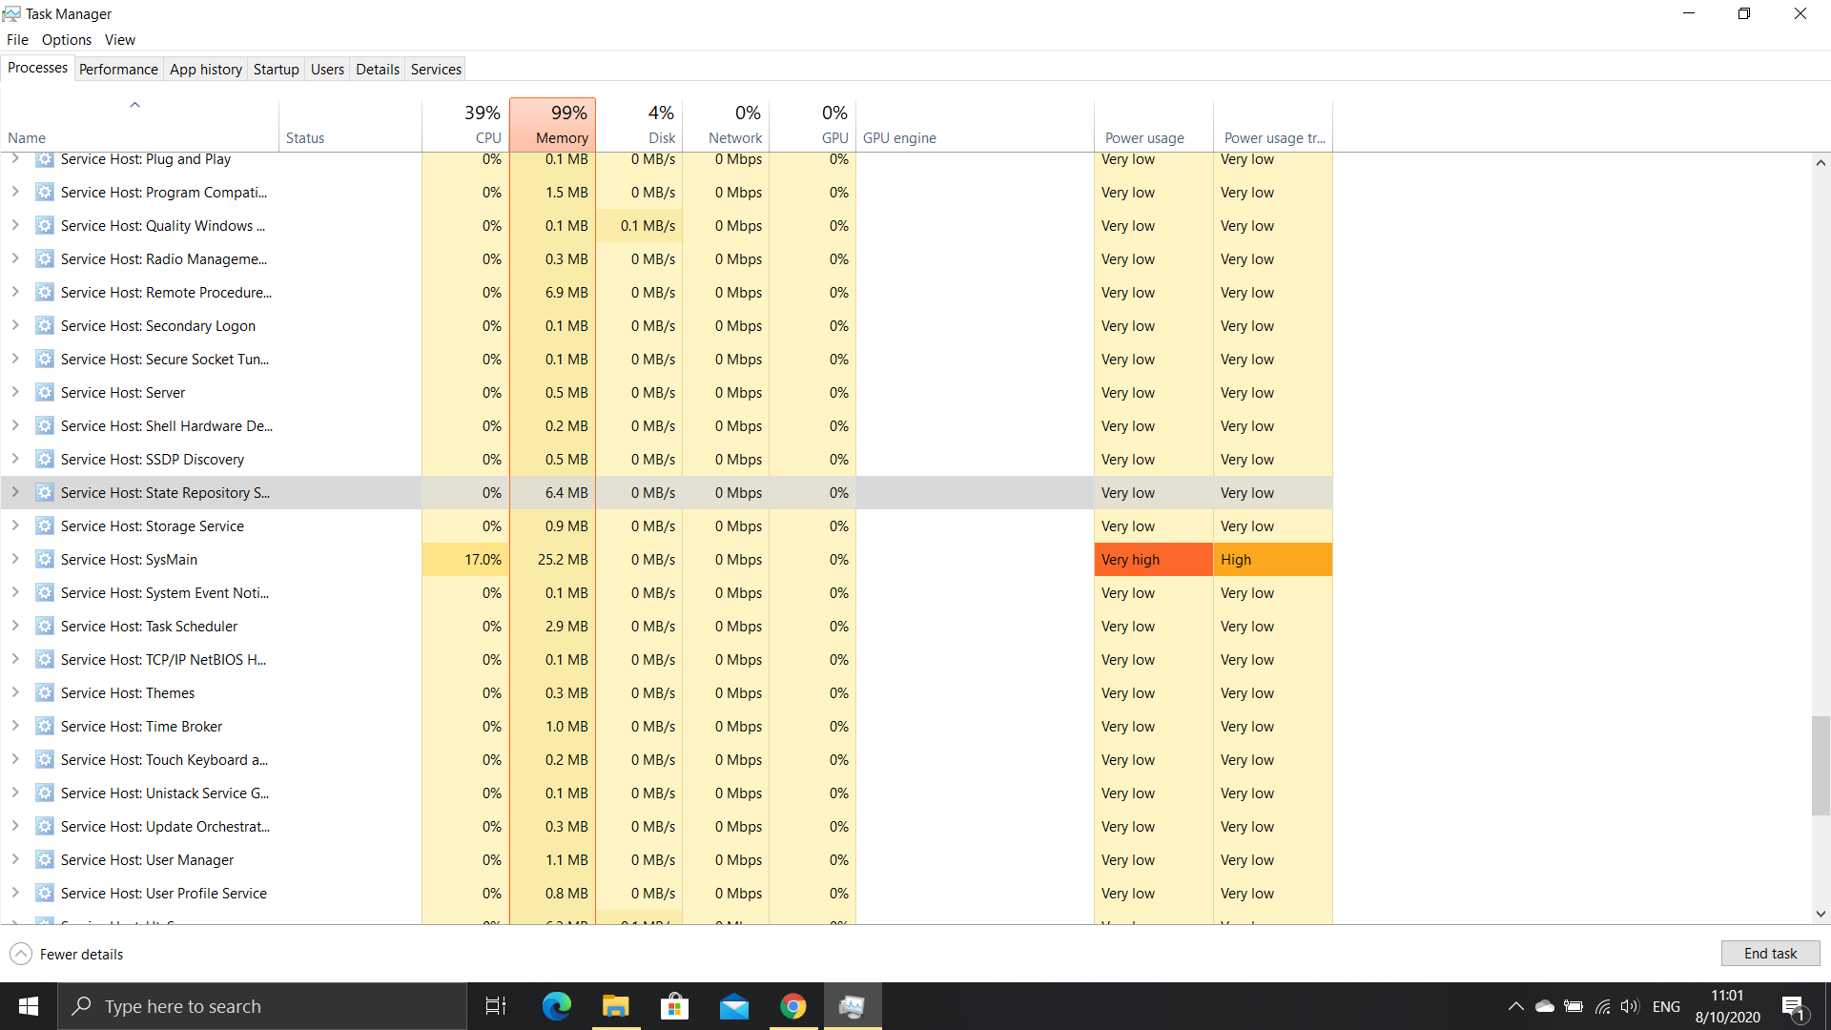Click the Service Host: SysMain gear icon
1831x1030 pixels.
(44, 560)
